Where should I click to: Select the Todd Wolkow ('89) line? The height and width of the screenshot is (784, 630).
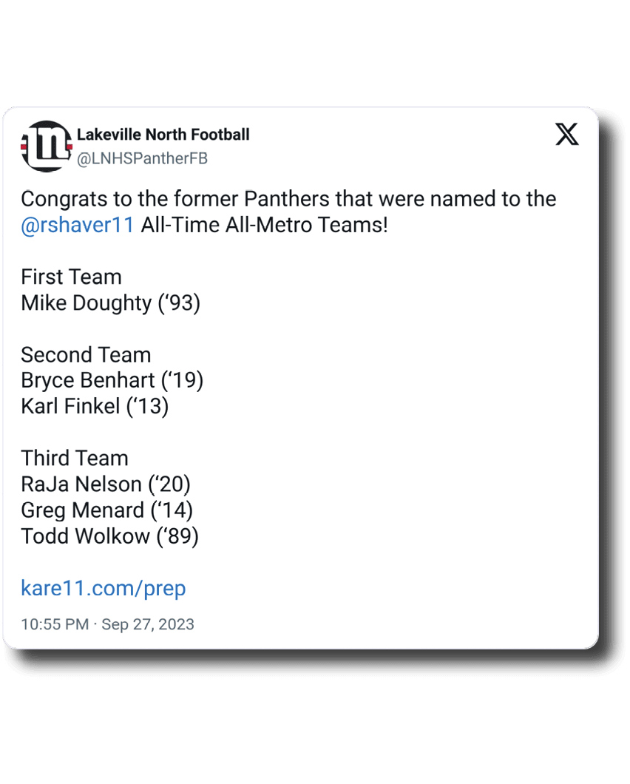click(x=109, y=536)
